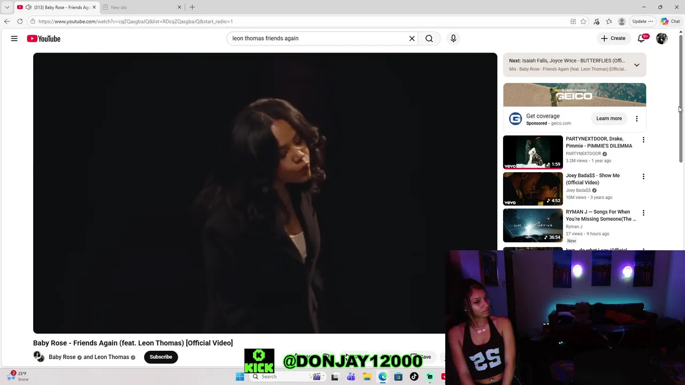Open RYMAN J Songs For When title

click(x=601, y=215)
